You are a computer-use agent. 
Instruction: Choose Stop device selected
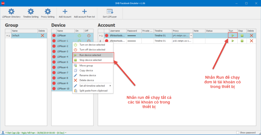pyautogui.click(x=93, y=60)
